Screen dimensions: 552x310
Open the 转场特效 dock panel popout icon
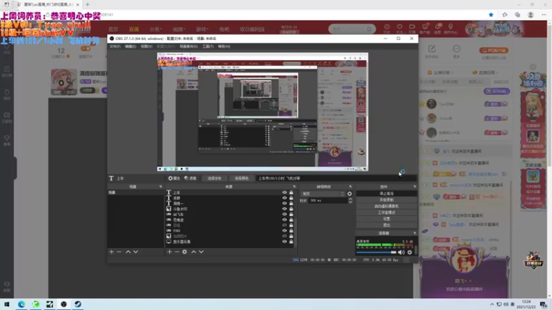[351, 187]
